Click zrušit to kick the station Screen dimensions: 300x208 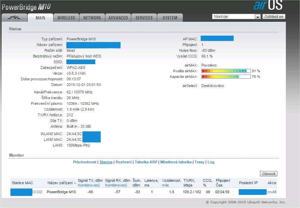point(272,192)
